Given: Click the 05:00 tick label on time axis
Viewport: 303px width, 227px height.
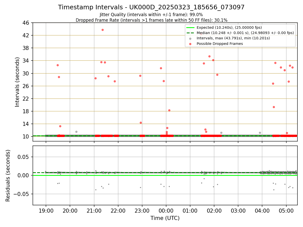Looking at the screenshot, I should point(286,210).
